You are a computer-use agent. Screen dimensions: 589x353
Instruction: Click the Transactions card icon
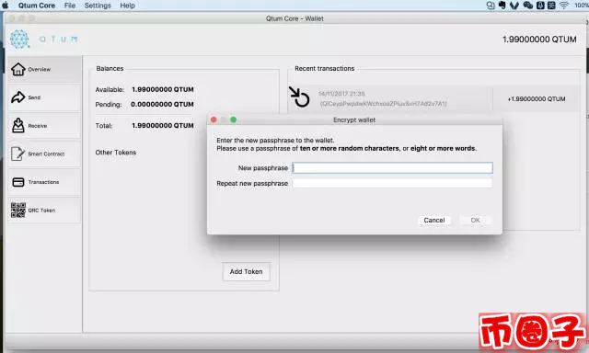pyautogui.click(x=18, y=182)
